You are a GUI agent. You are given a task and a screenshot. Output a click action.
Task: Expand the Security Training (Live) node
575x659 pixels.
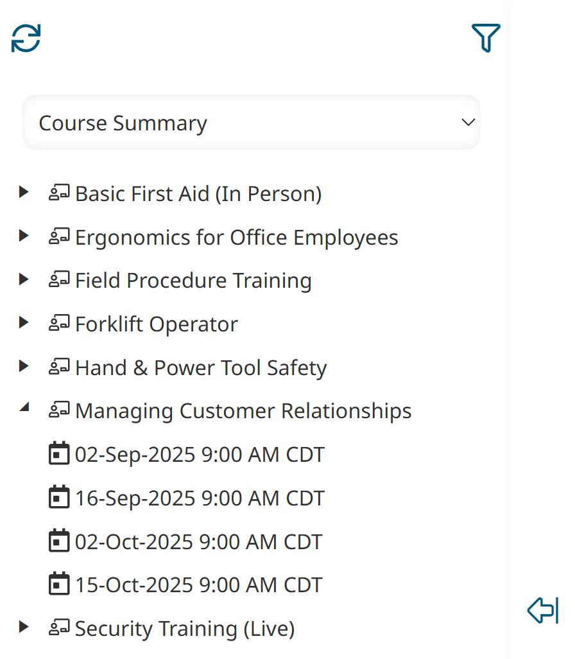click(24, 627)
